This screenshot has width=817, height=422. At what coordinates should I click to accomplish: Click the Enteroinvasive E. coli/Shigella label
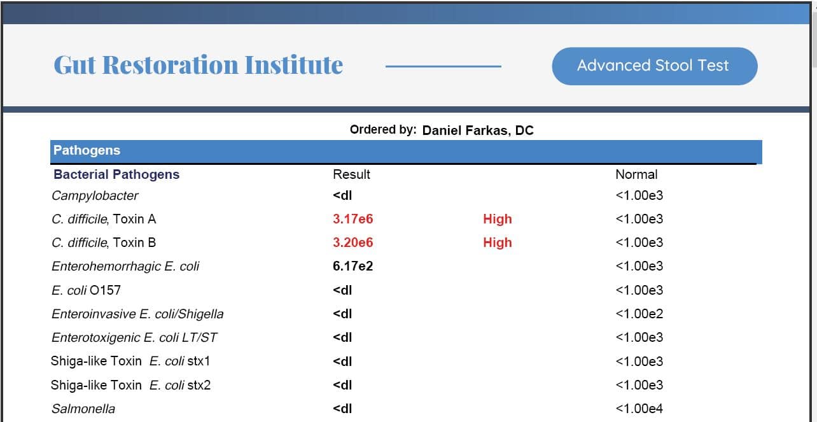tap(137, 314)
